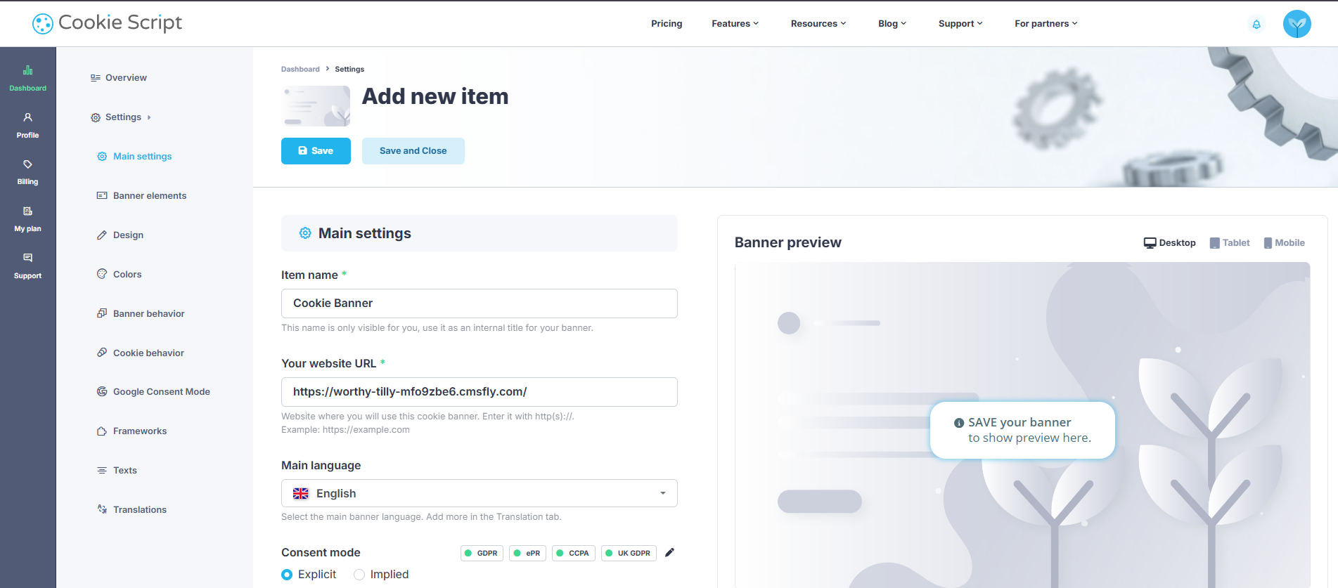Click the Translations icon

(x=102, y=509)
